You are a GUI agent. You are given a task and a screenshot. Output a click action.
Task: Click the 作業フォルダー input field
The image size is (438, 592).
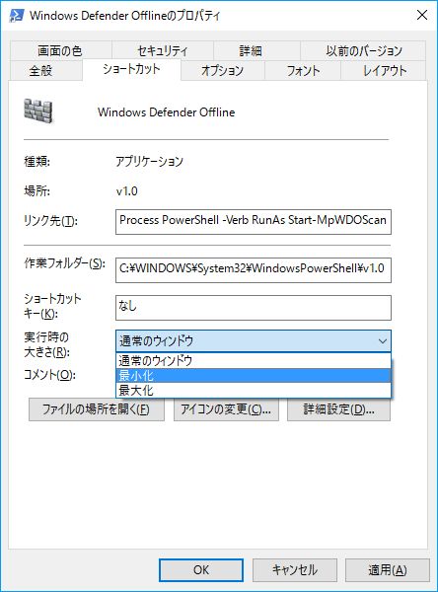[254, 270]
